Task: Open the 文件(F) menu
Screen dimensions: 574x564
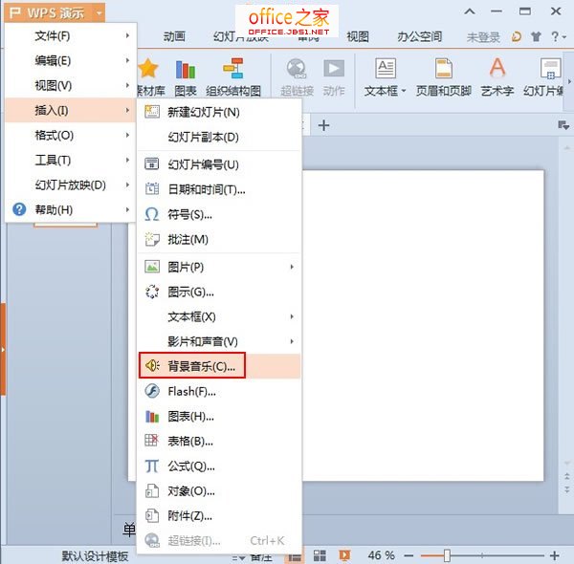Action: tap(71, 35)
